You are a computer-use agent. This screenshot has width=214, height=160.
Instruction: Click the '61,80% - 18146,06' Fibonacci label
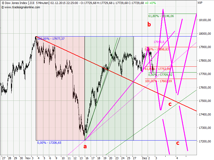coord(161,16)
